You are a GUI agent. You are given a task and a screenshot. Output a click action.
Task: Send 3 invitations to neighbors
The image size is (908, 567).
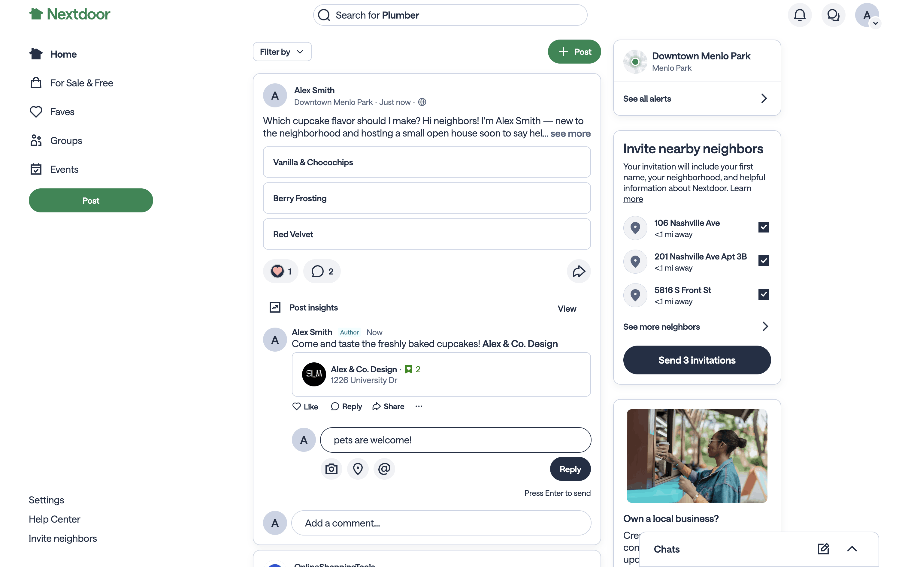click(x=697, y=360)
